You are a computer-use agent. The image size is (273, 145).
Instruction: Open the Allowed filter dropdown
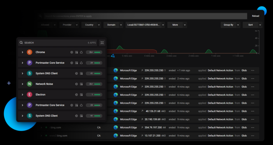coord(47,25)
